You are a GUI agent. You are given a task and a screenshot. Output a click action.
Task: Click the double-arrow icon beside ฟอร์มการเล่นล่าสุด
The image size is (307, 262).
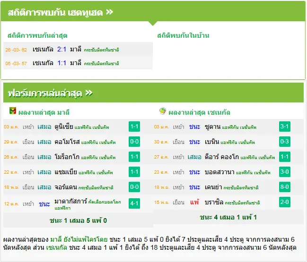(x=89, y=93)
